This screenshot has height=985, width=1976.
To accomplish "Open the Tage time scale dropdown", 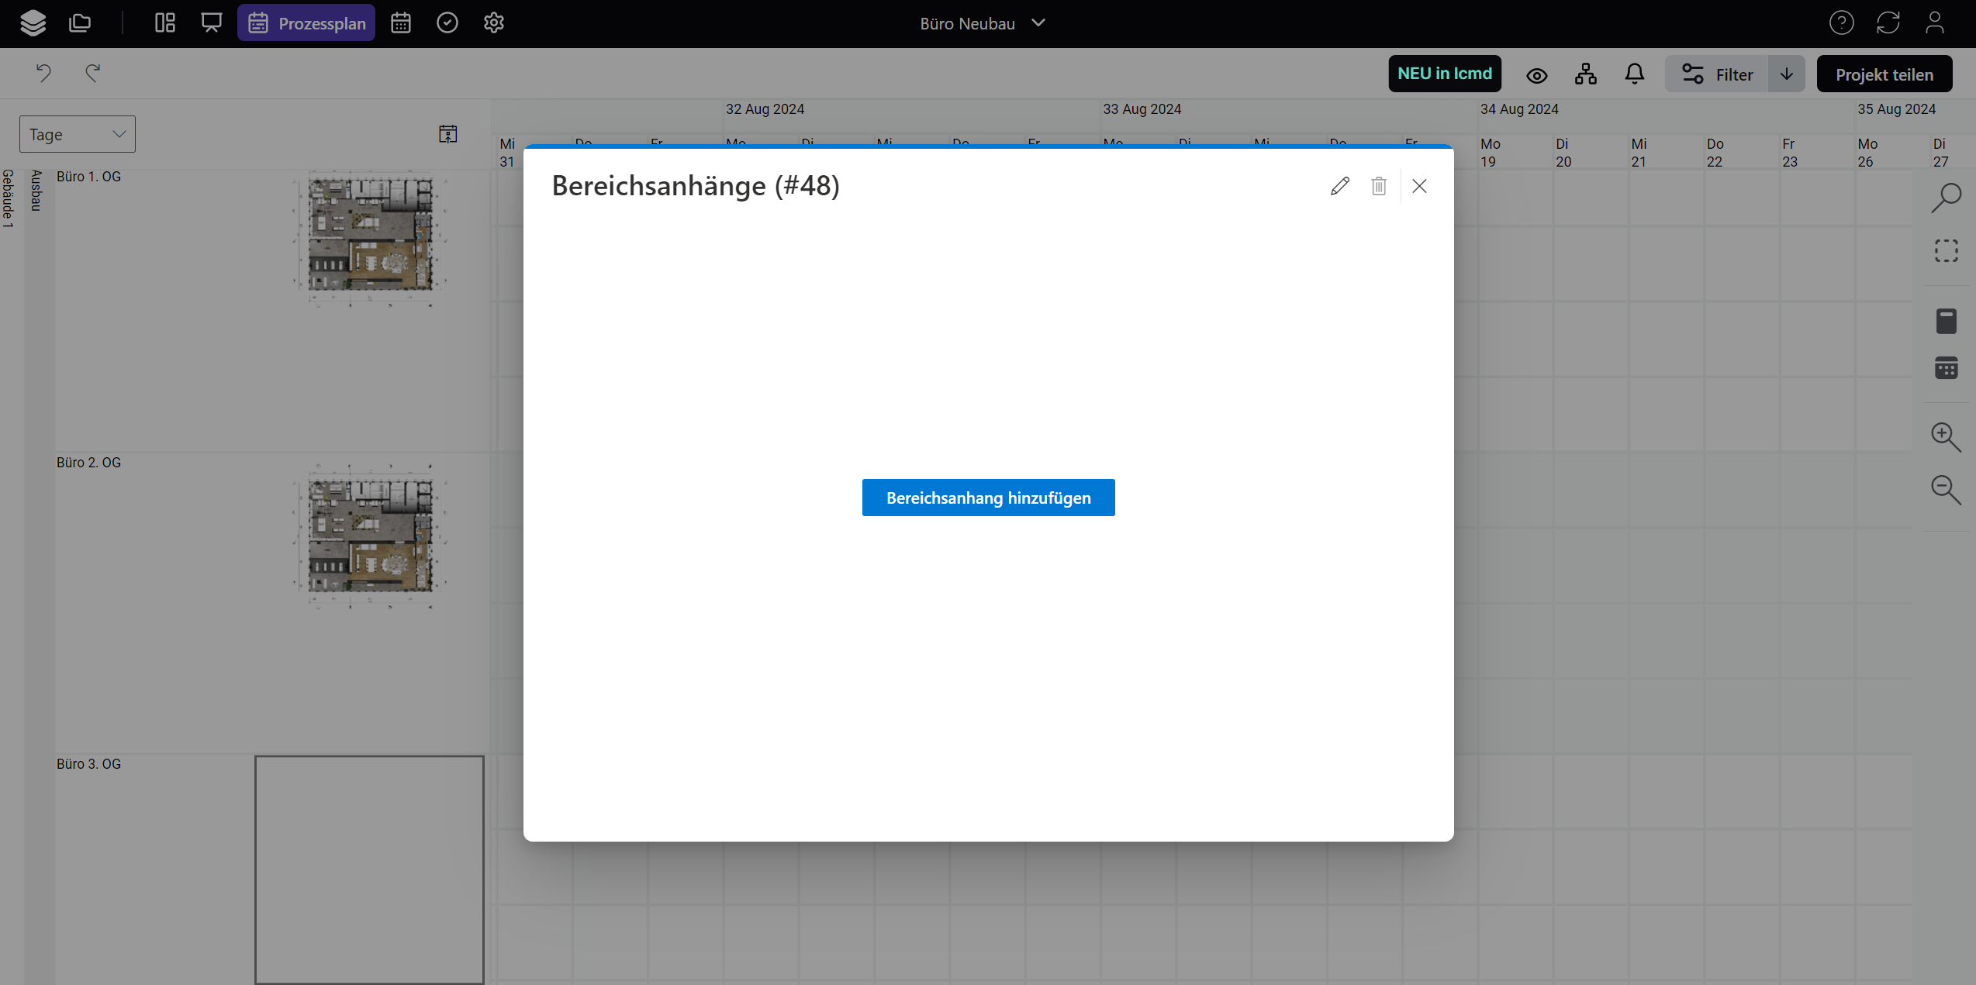I will pyautogui.click(x=77, y=134).
